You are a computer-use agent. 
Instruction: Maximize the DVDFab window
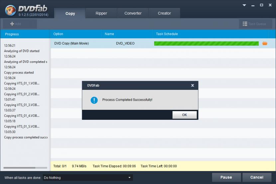click(262, 5)
